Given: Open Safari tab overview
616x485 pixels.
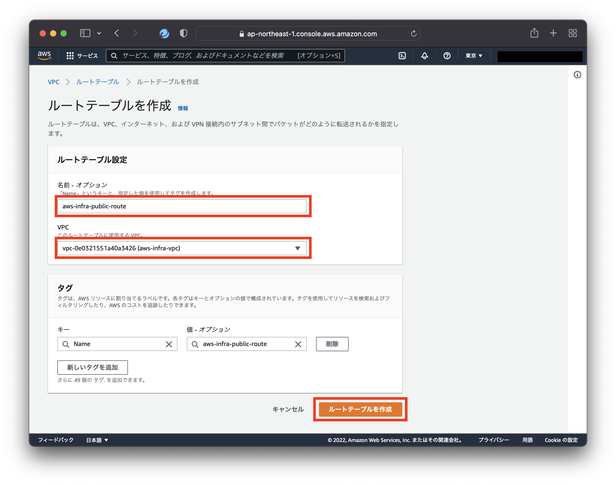Looking at the screenshot, I should pos(572,33).
